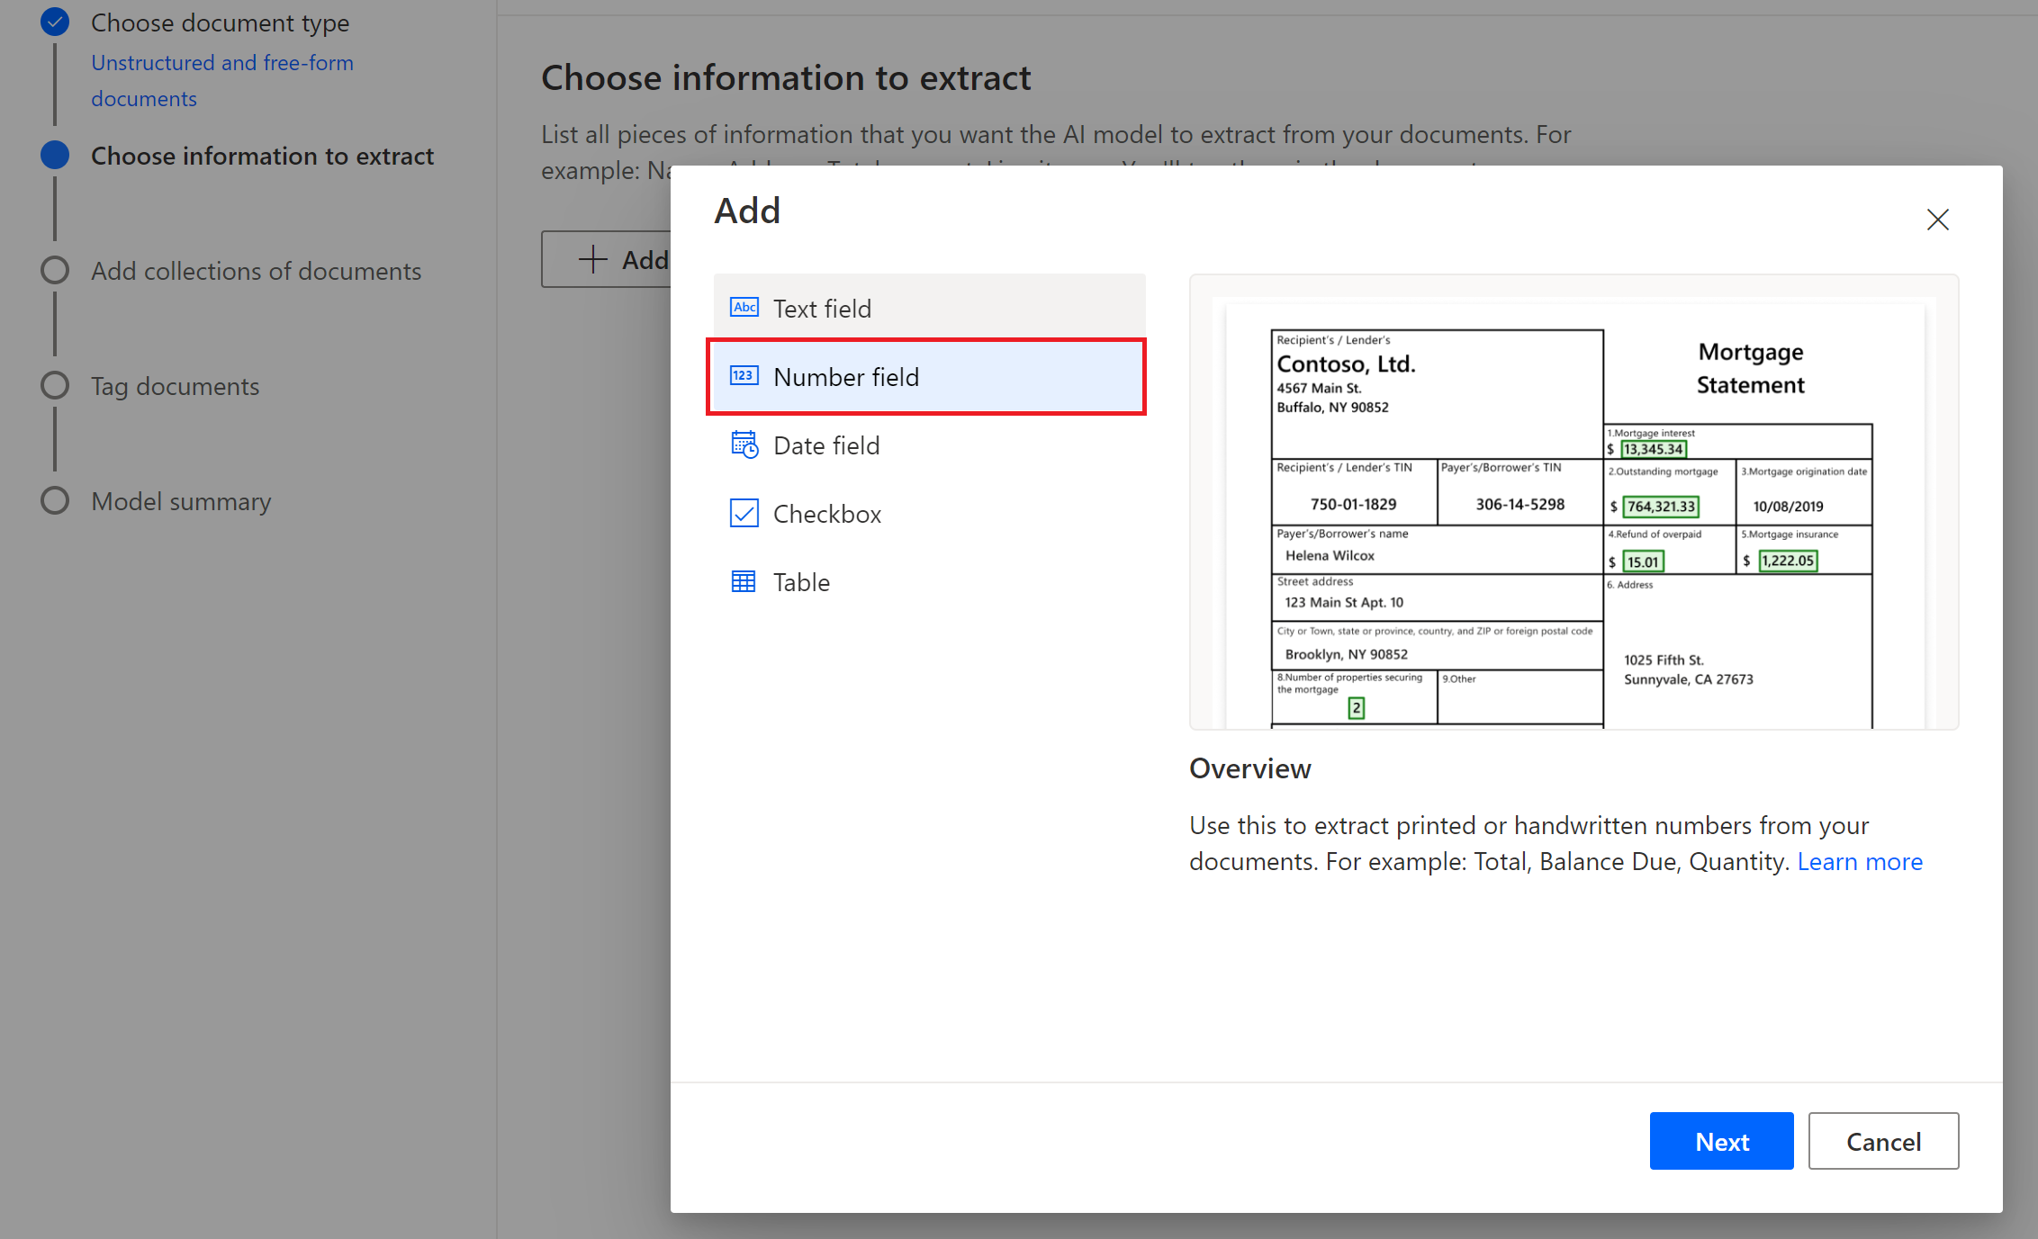Select the Table field option
Image resolution: width=2038 pixels, height=1239 pixels.
coord(802,581)
